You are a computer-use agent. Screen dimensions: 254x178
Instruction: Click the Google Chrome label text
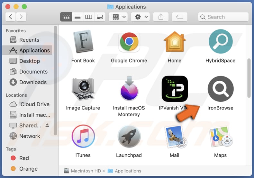tap(129, 61)
